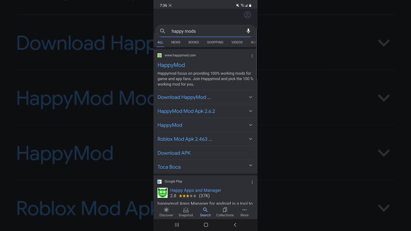This screenshot has width=411, height=231.
Task: Tap the mute indicator in status bar
Action: tap(238, 5)
